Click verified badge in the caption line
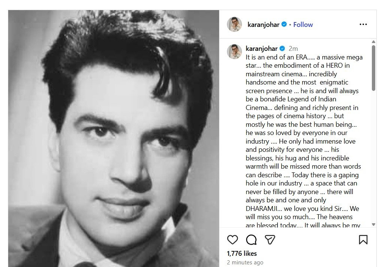Screen dimensions: 379x267 tap(282, 49)
